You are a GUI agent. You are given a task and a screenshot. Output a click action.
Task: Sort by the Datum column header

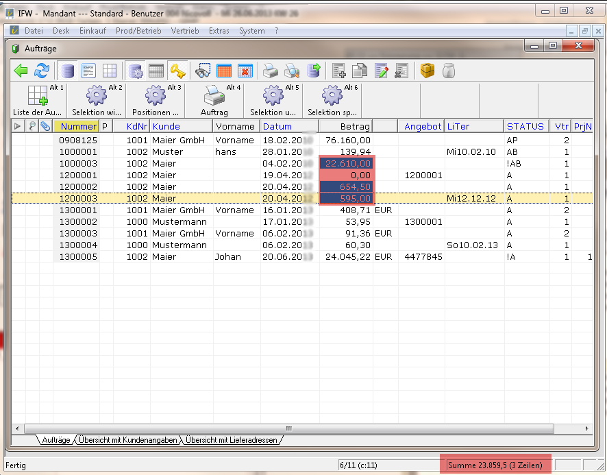pyautogui.click(x=277, y=126)
